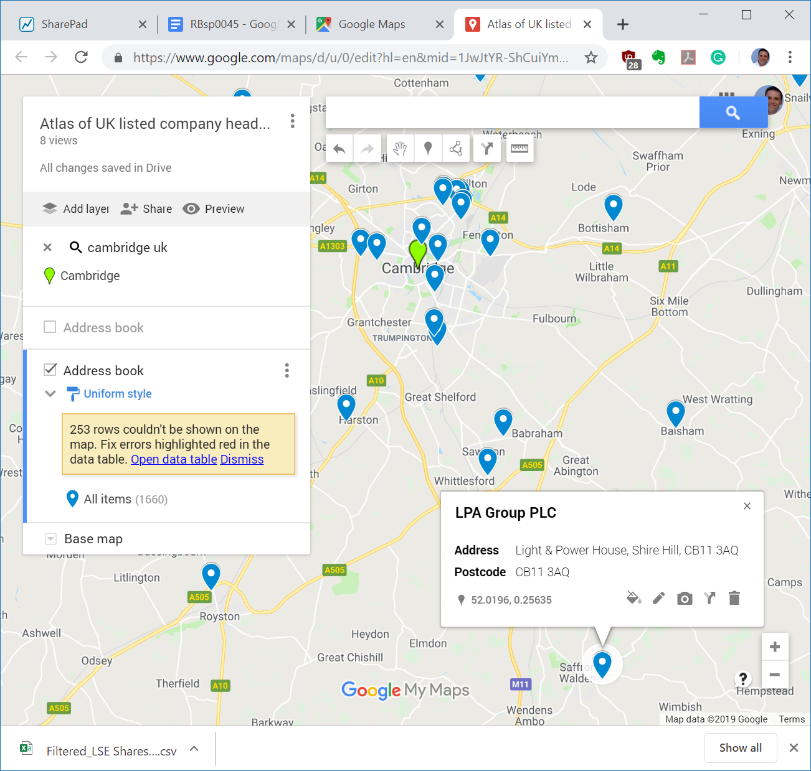This screenshot has height=771, width=811.
Task: Go back in browser history
Action: (21, 57)
